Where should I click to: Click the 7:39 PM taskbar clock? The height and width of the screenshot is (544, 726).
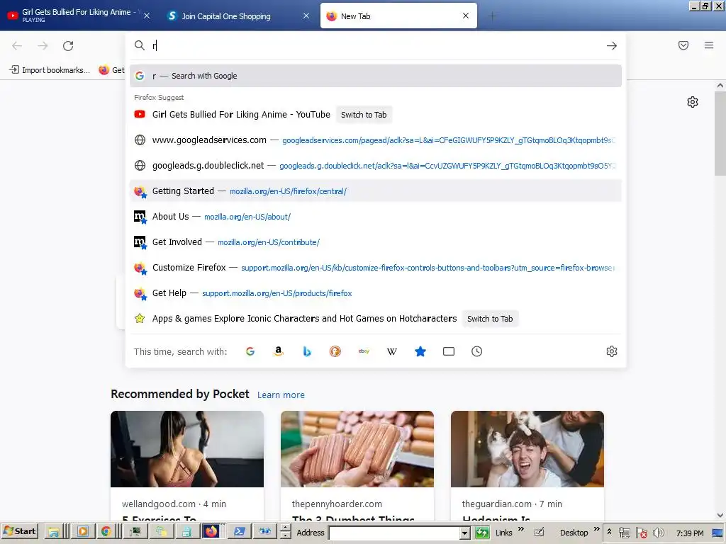[x=689, y=533]
